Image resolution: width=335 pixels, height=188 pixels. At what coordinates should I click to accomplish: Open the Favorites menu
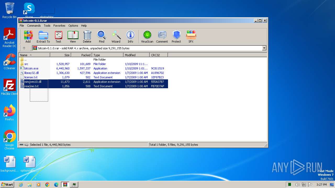[x=59, y=26]
